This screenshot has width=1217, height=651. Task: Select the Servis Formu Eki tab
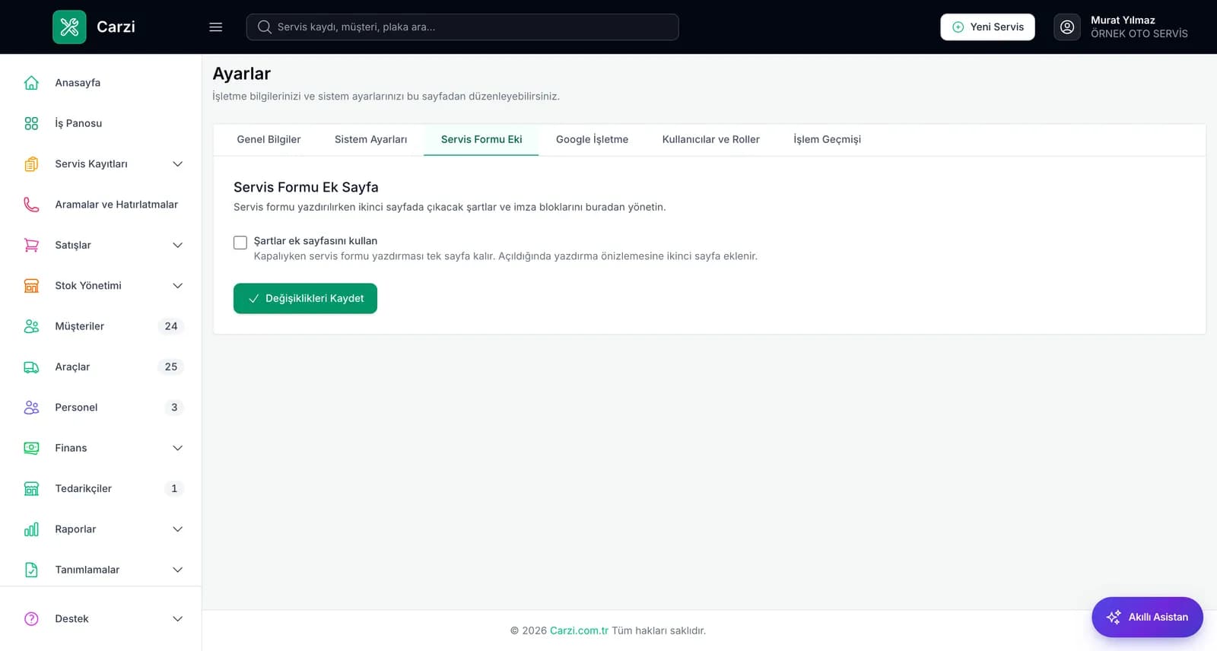click(481, 139)
